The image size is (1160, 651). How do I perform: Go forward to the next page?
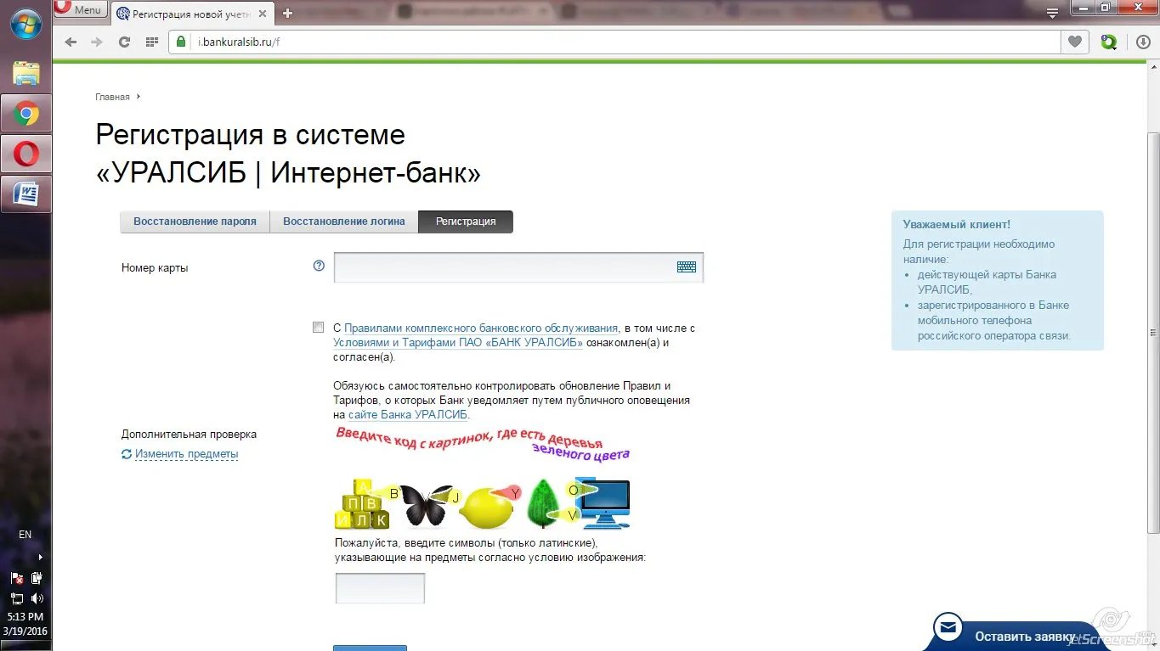pos(97,42)
